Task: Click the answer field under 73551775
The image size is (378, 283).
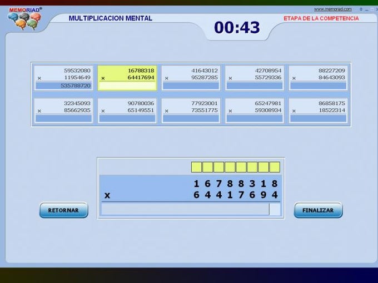Action: tap(191, 118)
